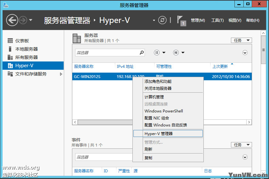The image size is (269, 179).
Task: Click the 服务器 section tile icon
Action: coord(77,38)
